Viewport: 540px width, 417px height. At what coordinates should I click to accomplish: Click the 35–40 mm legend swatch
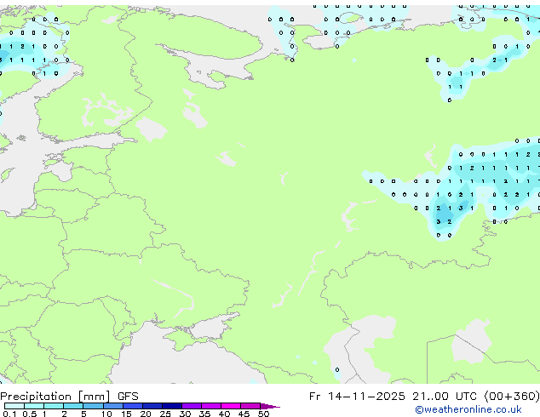pos(211,406)
